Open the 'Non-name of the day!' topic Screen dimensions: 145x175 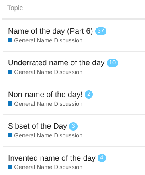pos(45,95)
